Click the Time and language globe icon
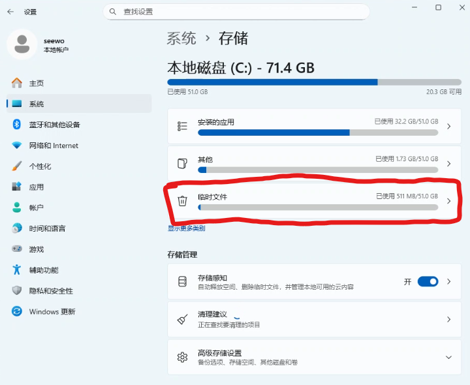Screen dimensions: 470x385 [x=17, y=228]
